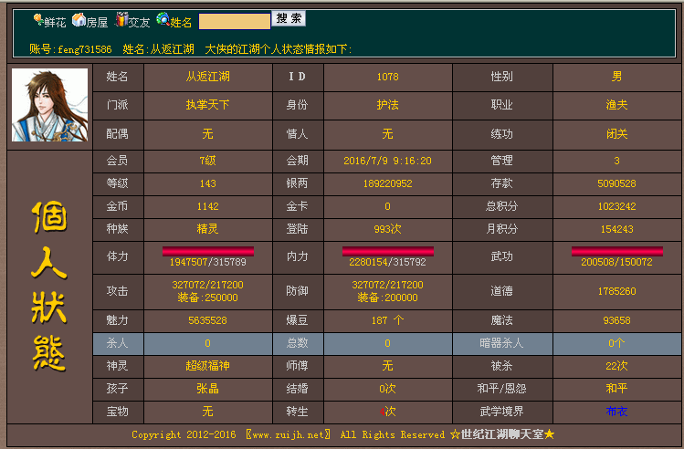Open the www.zuijh.net footer link
The width and height of the screenshot is (684, 449).
(289, 434)
